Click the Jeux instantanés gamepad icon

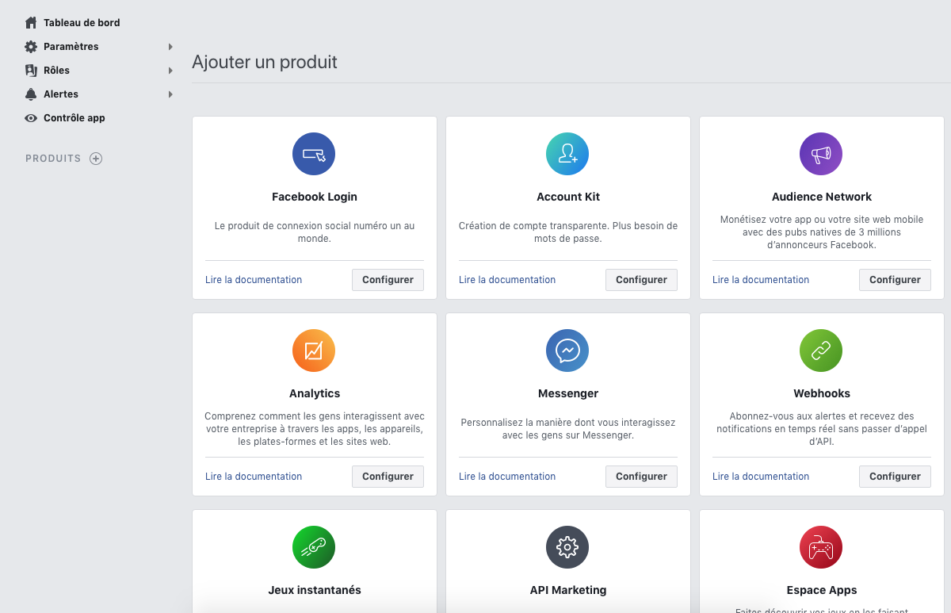pyautogui.click(x=314, y=547)
